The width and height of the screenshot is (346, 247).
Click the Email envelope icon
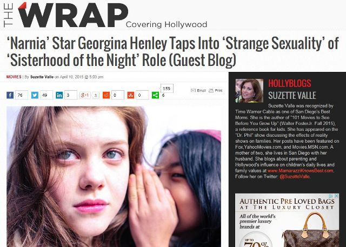click(193, 90)
